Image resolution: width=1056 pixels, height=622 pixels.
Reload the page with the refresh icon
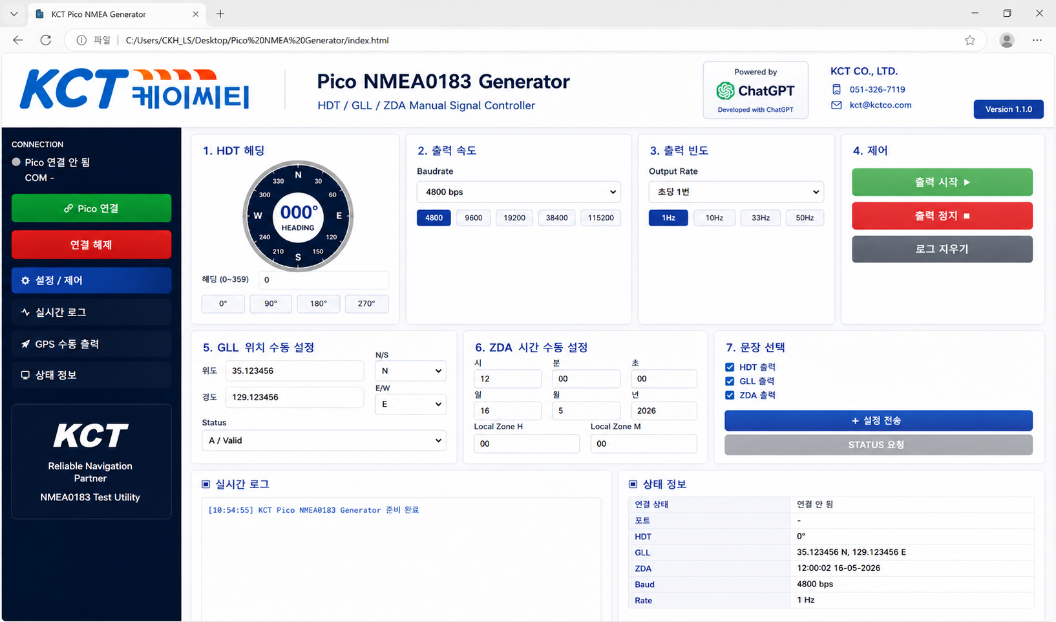[x=46, y=40]
